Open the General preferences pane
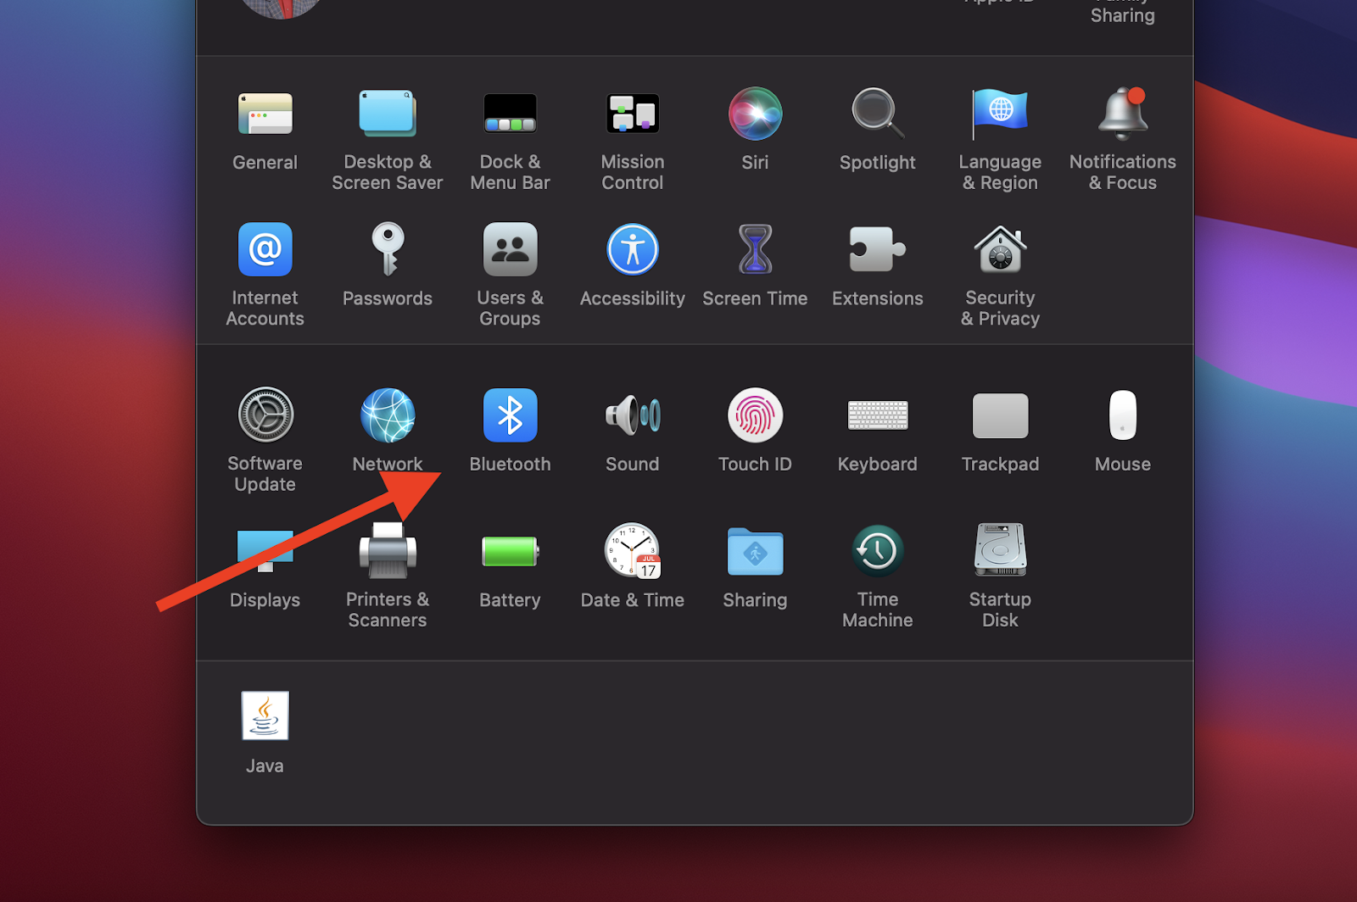Viewport: 1357px width, 902px height. (265, 114)
